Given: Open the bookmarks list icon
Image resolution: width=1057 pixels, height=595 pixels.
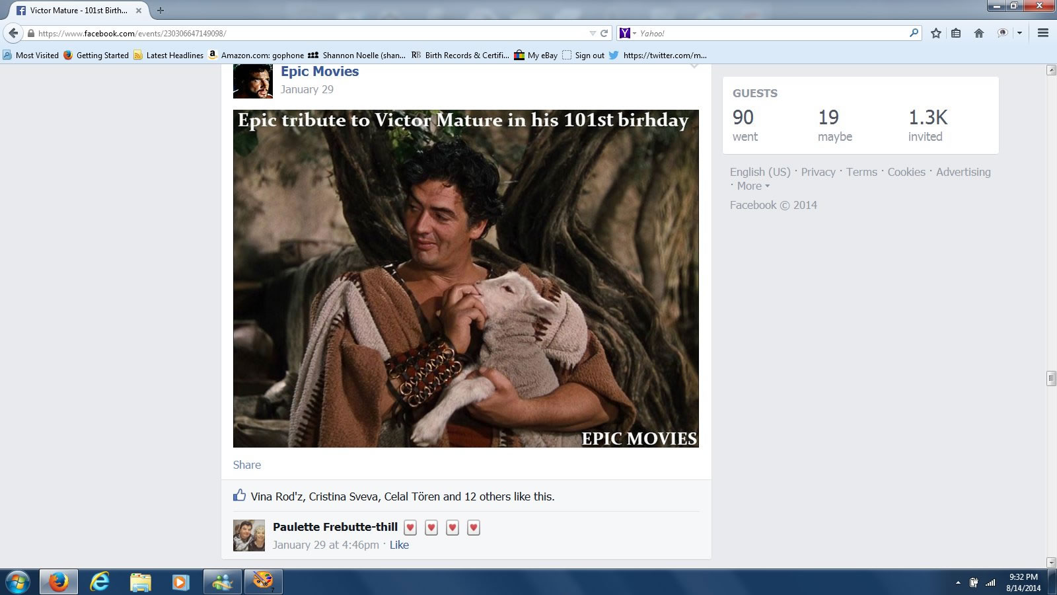Looking at the screenshot, I should (956, 33).
